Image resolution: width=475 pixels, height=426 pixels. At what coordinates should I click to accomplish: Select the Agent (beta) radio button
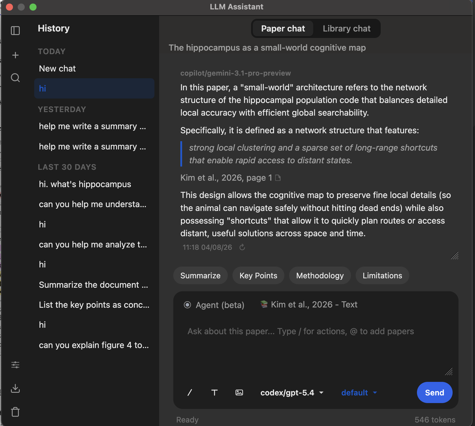coord(187,305)
